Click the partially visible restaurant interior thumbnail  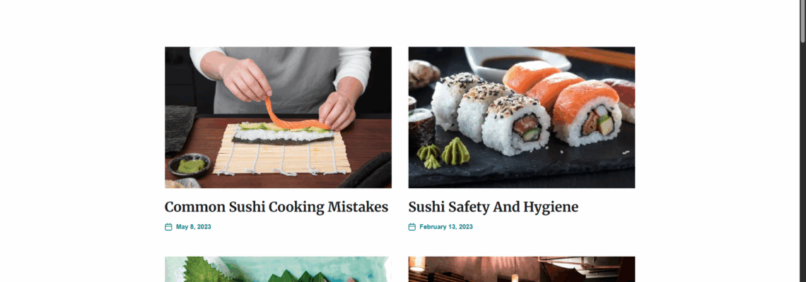(522, 269)
